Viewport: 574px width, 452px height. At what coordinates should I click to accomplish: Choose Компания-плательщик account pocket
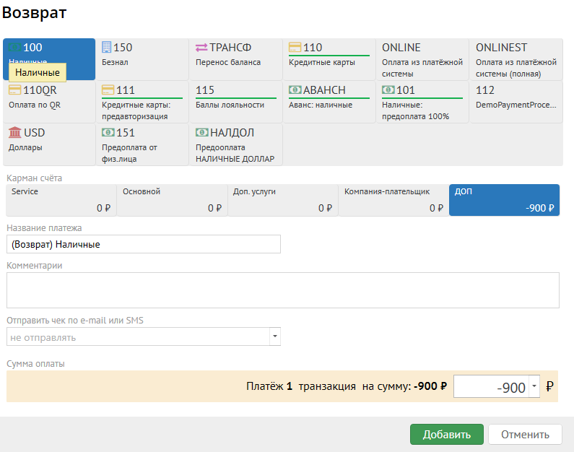(393, 200)
